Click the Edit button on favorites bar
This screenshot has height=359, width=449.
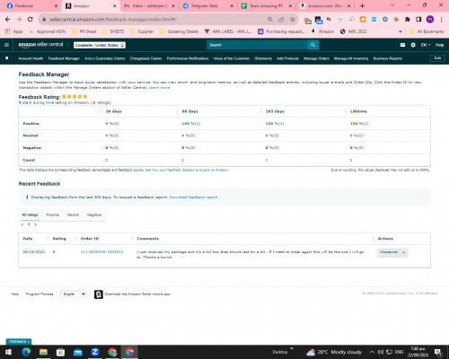(437, 58)
